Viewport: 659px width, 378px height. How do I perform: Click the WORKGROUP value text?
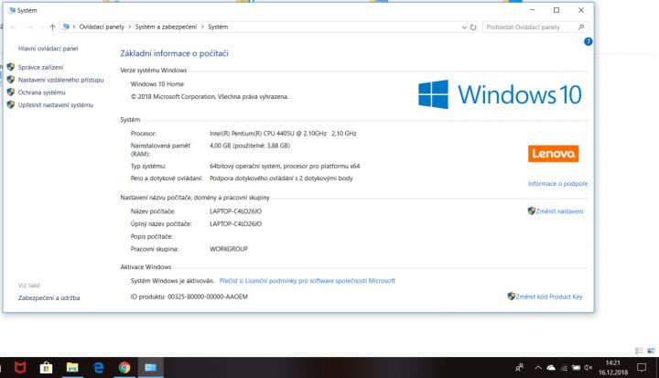[229, 249]
